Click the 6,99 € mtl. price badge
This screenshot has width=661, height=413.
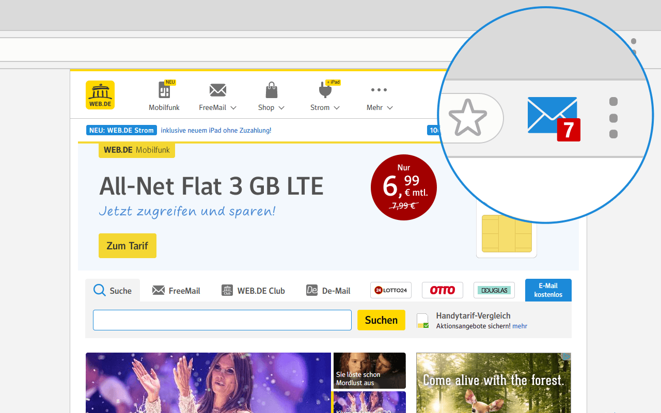(404, 187)
